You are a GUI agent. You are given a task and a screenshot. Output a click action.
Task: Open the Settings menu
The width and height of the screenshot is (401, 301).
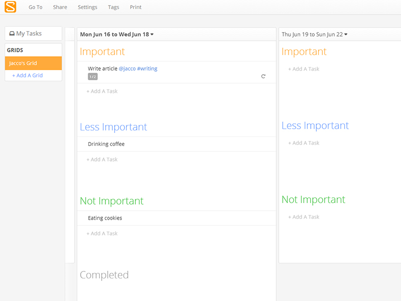coord(88,8)
